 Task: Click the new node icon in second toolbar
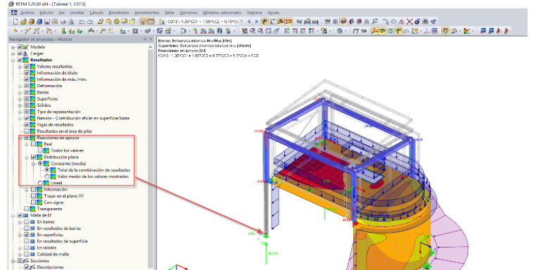(x=15, y=30)
